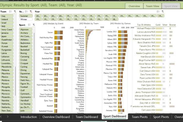Select Mongolia in the Team slicer
The height and width of the screenshot is (122, 183).
pos(7,87)
